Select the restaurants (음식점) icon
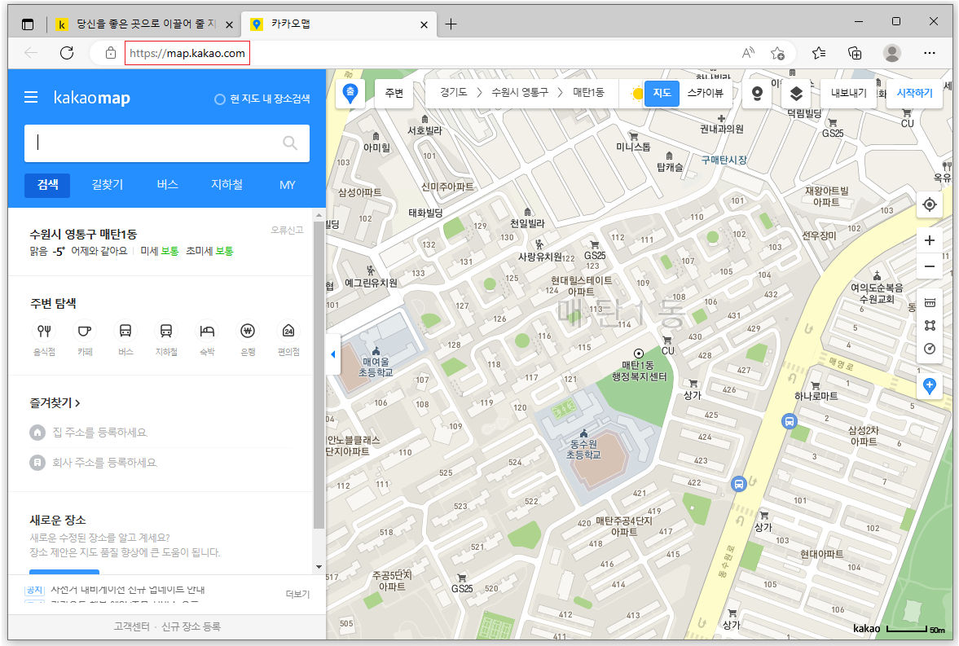 (x=44, y=331)
